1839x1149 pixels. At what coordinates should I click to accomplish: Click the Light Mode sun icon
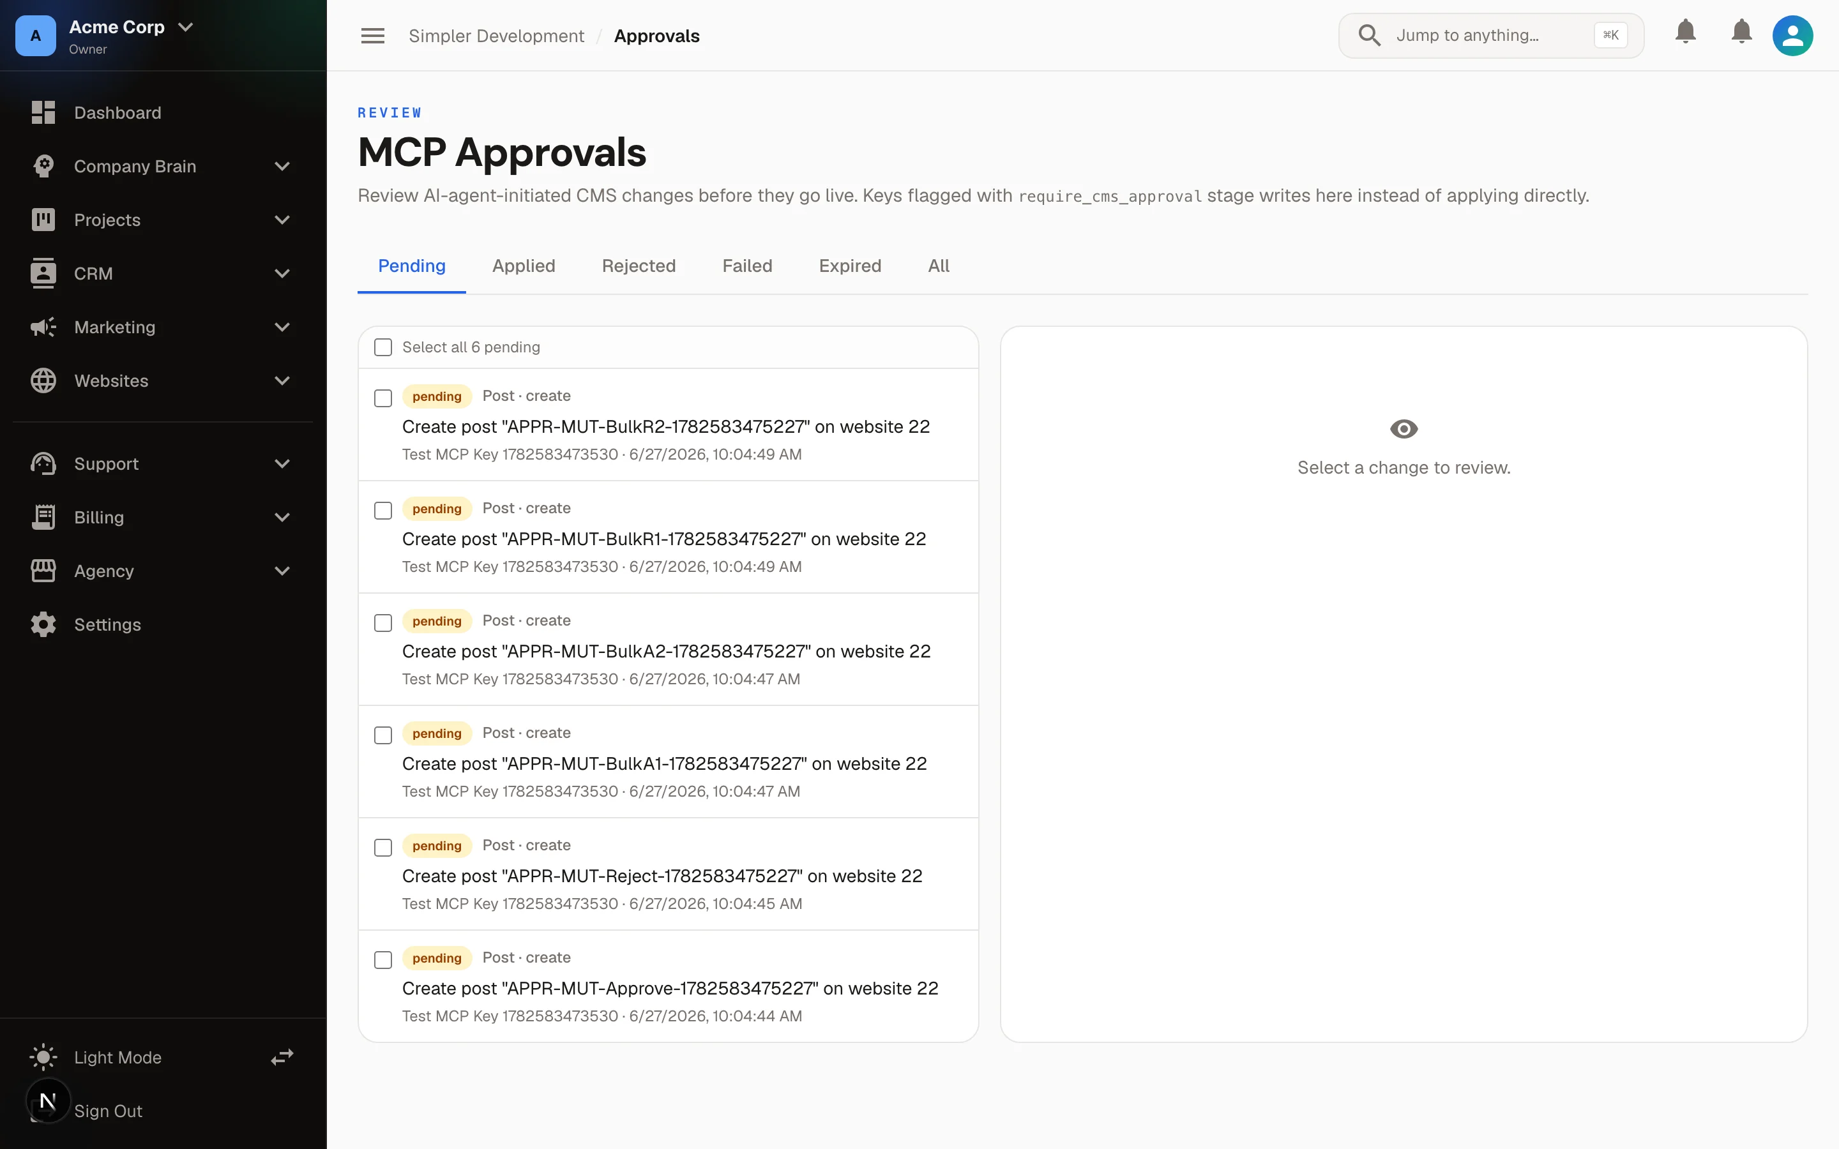pyautogui.click(x=43, y=1057)
